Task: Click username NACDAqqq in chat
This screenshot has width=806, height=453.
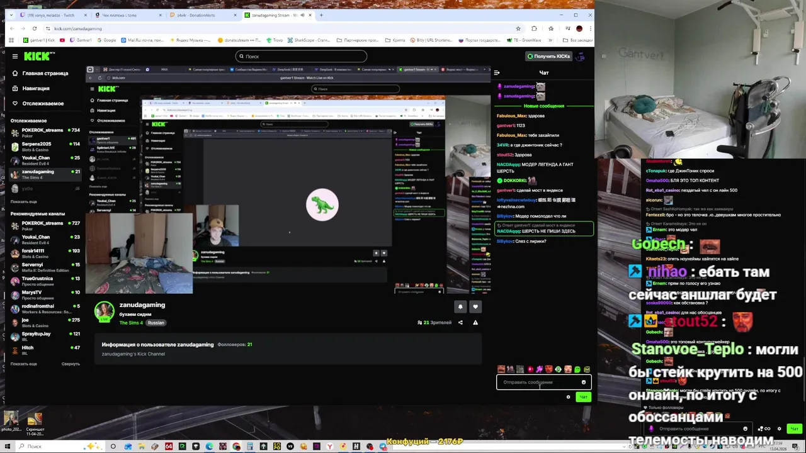Action: [508, 164]
